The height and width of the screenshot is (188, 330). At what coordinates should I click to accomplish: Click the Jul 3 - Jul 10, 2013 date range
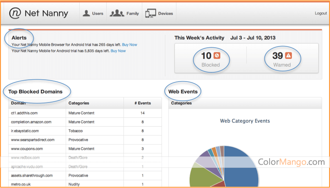tap(253, 38)
